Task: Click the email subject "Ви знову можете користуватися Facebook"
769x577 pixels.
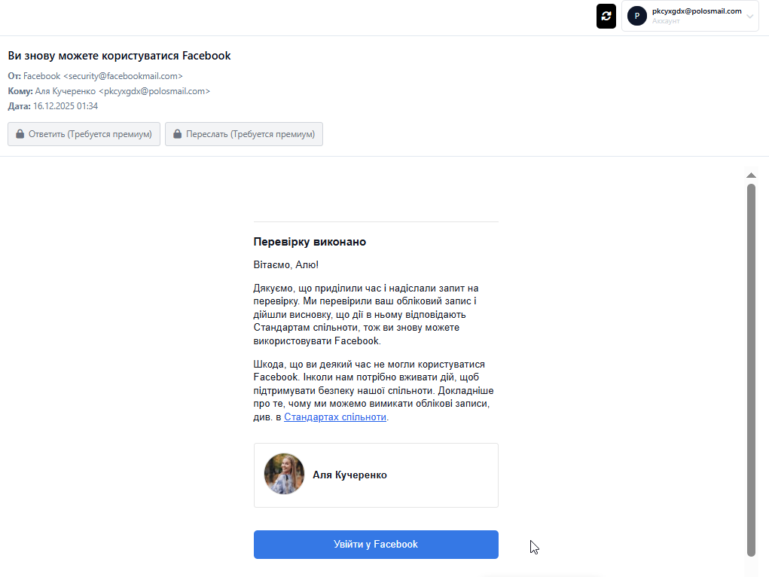Action: coord(119,56)
